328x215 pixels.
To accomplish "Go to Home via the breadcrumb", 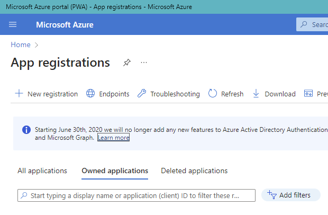I will tap(21, 45).
